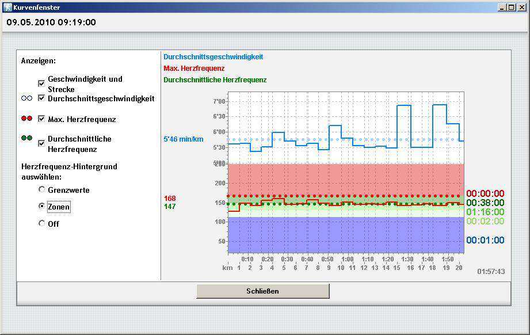Image resolution: width=530 pixels, height=335 pixels.
Task: Click the green circles average heart rate icon
Action: [26, 138]
